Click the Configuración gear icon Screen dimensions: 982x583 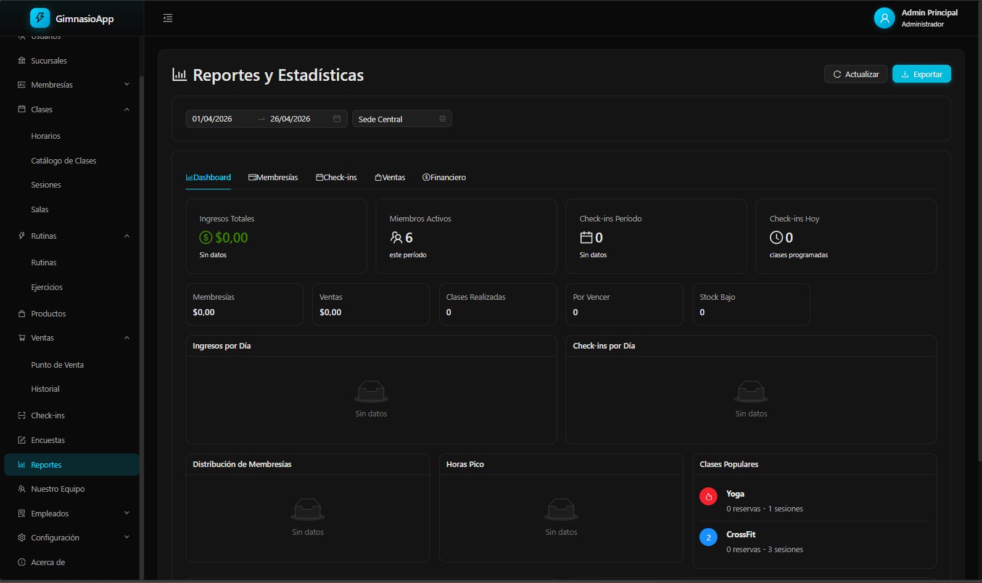22,537
